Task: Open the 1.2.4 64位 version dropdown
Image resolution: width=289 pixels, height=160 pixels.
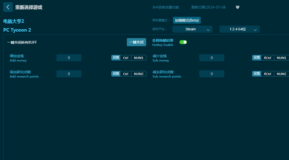Action: 240,29
